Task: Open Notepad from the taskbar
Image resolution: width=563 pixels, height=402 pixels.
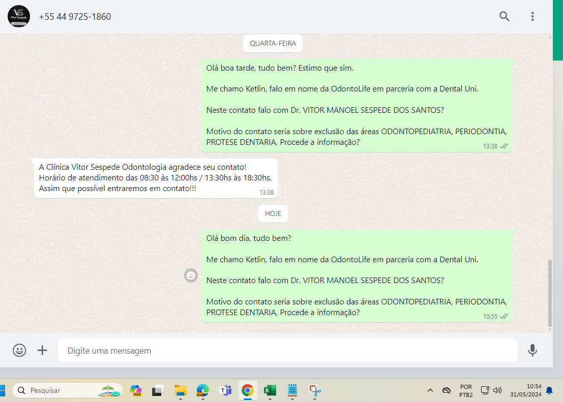Action: point(292,390)
